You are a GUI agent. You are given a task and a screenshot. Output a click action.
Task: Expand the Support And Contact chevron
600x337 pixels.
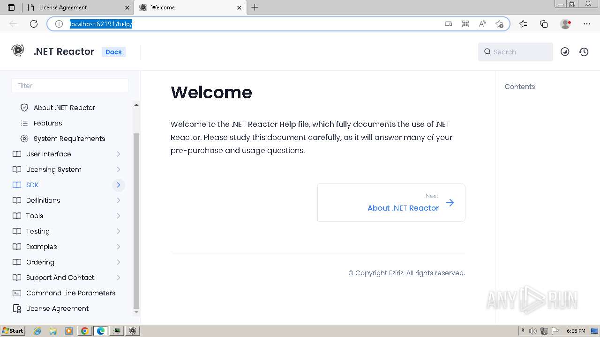119,278
